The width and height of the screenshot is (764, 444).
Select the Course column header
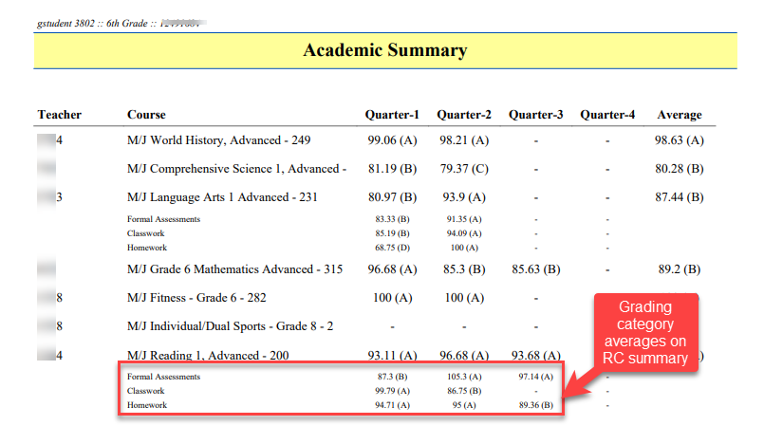coord(146,115)
